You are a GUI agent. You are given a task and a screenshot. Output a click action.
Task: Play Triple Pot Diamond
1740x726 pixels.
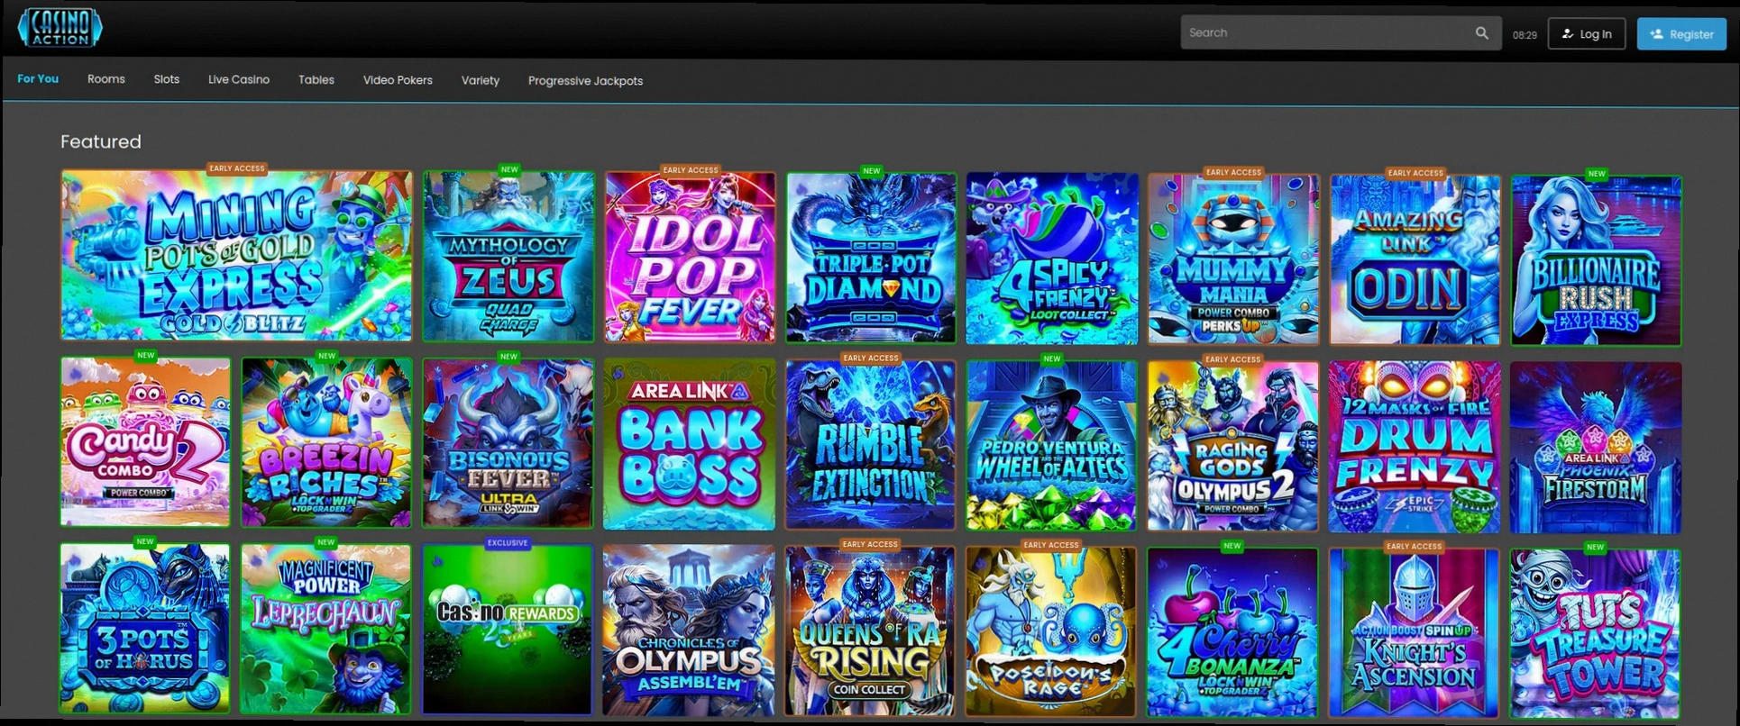pyautogui.click(x=871, y=259)
